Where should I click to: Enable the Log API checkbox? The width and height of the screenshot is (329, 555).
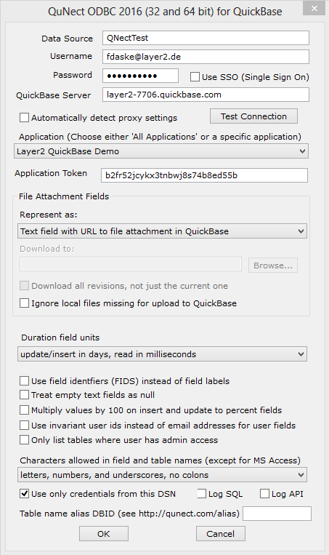(264, 494)
